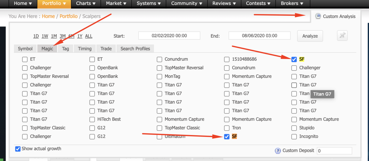Select the 3M date range link
This screenshot has height=161, width=369.
point(63,36)
